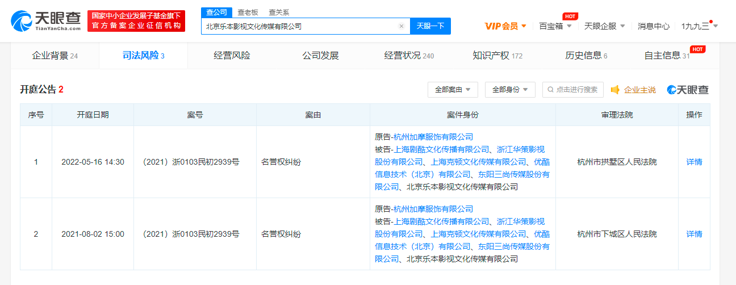This screenshot has height=285, width=736.
Task: Open 消息中心 in the top bar
Action: 653,26
